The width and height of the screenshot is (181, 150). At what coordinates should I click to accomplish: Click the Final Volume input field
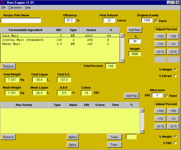pos(109,20)
